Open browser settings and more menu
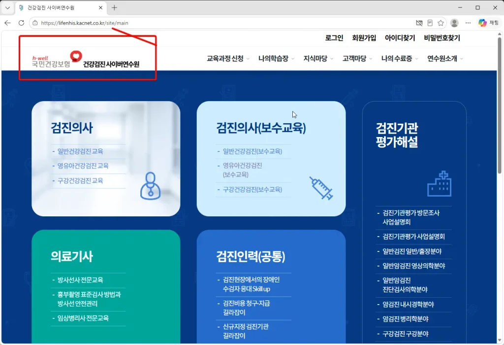 [468, 23]
